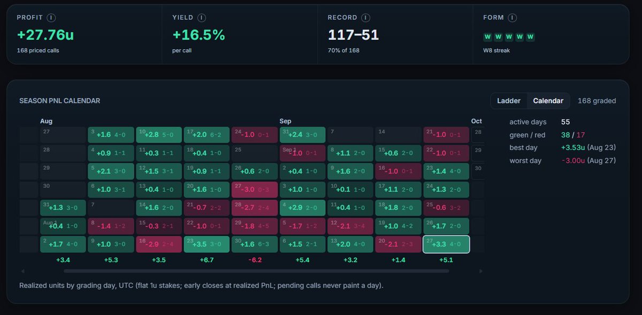Click the '168 graded' label
This screenshot has height=315, width=642.
[597, 101]
